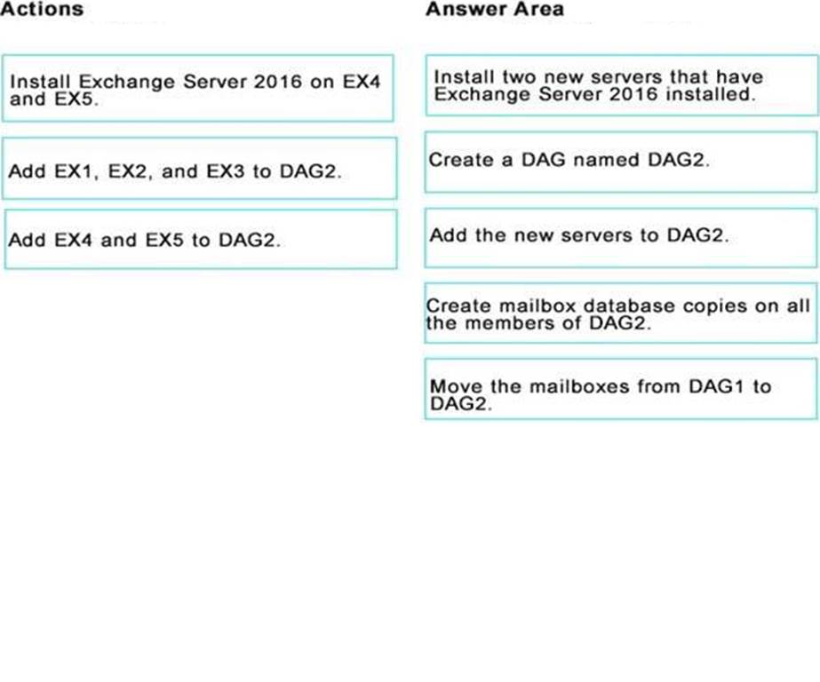Click the "Answer Area" heading

[x=494, y=10]
